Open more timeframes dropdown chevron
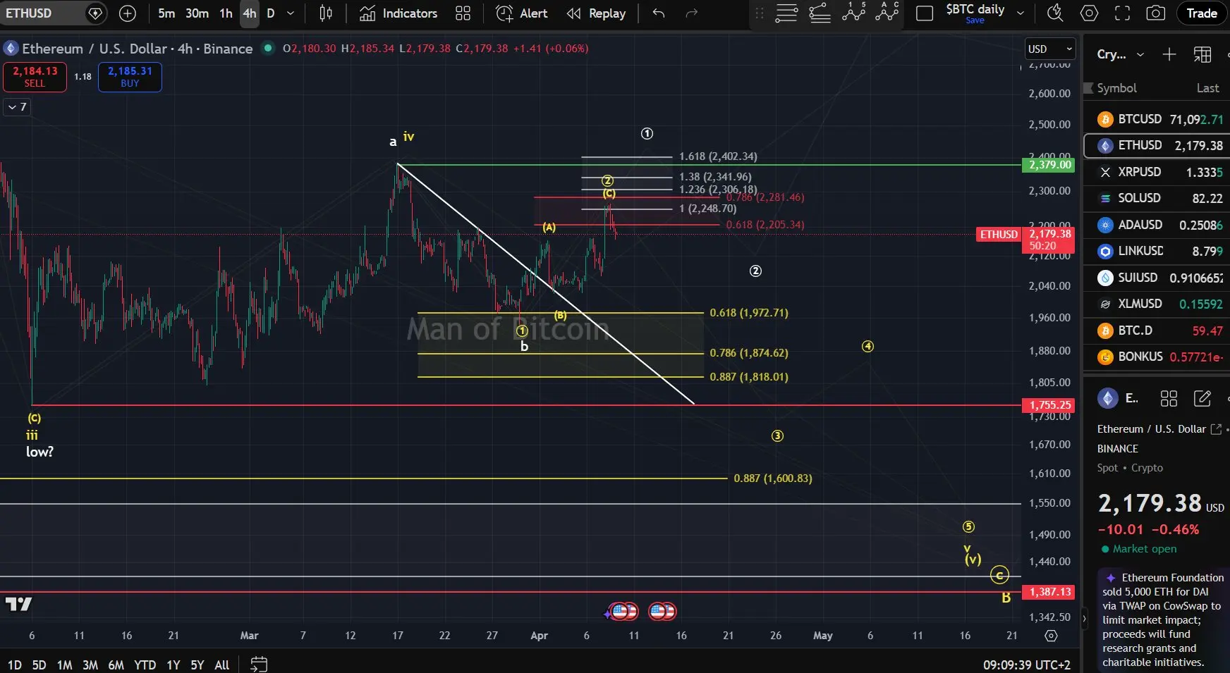This screenshot has width=1230, height=673. coord(291,13)
